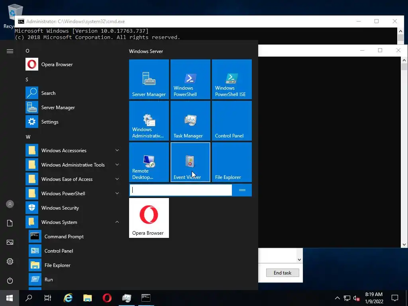Open taskbar Search magnifier

[29, 298]
